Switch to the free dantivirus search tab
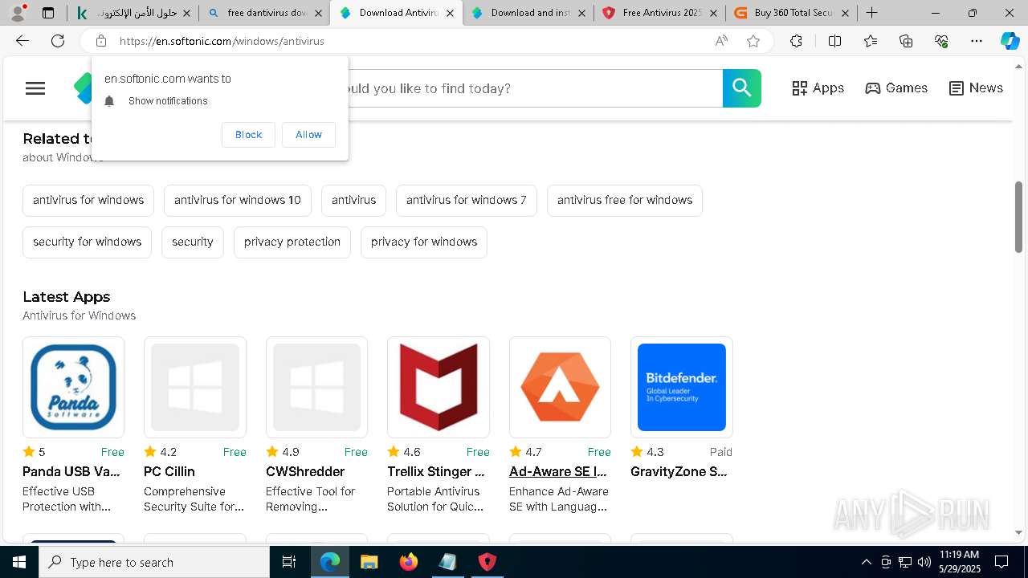 coord(265,13)
